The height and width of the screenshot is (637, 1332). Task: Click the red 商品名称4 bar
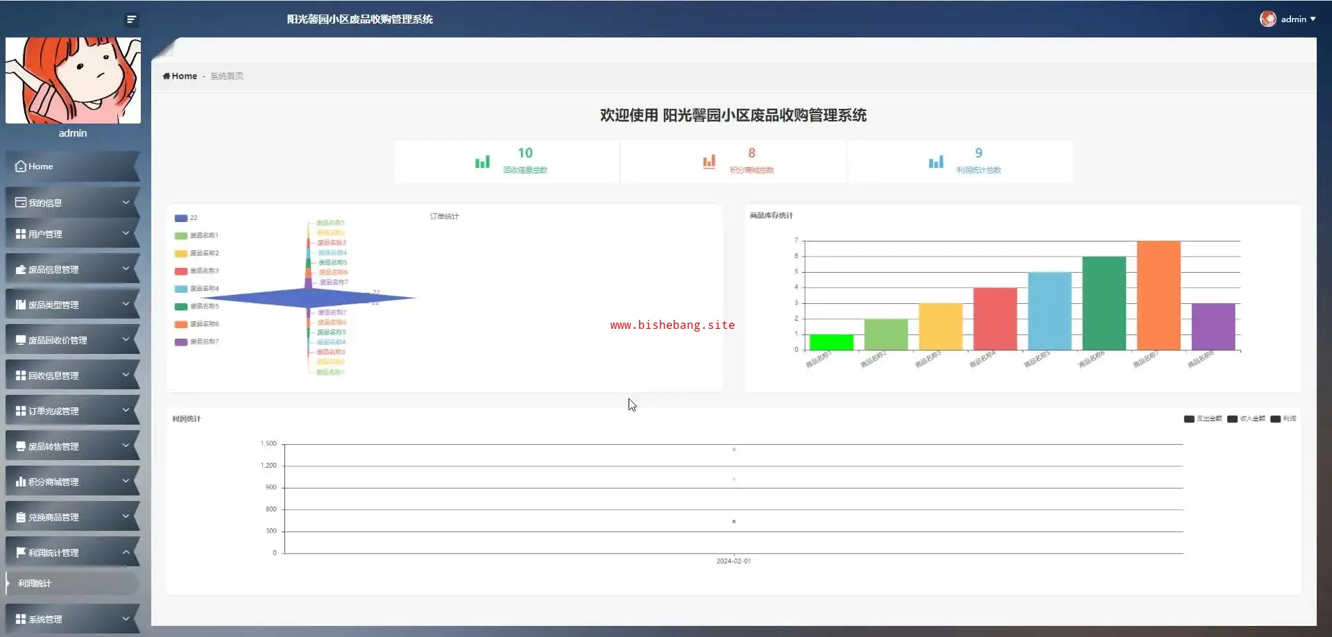pyautogui.click(x=995, y=318)
